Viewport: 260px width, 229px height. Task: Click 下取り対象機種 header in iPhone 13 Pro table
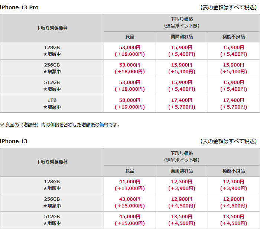(x=52, y=28)
